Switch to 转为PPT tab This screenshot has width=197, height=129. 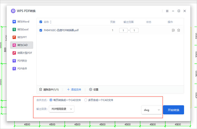point(22,37)
